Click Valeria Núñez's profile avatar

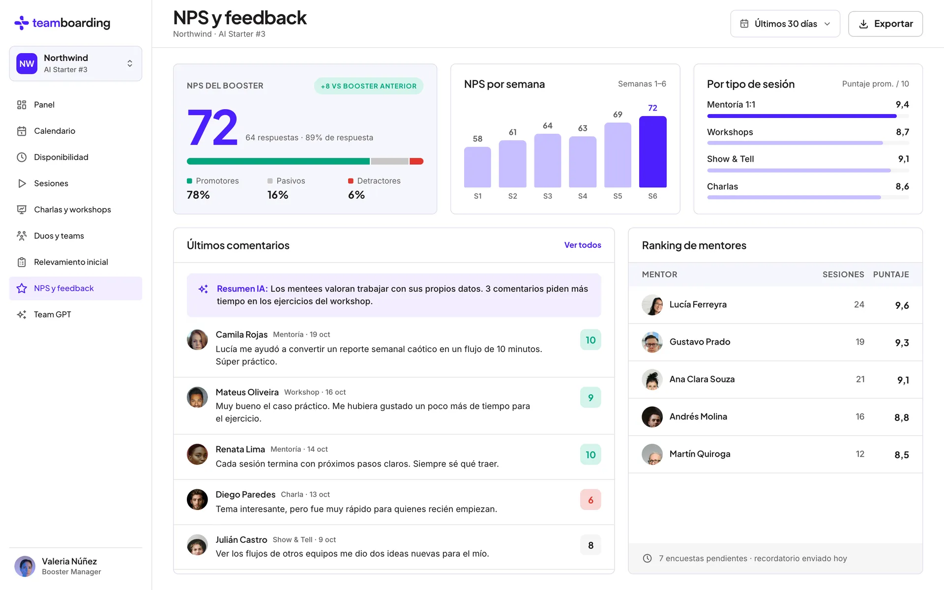coord(25,566)
